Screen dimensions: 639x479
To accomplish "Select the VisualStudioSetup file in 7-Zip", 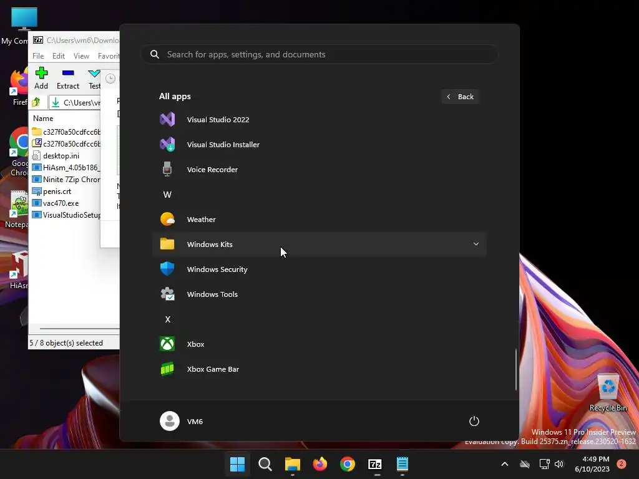I will pos(65,215).
